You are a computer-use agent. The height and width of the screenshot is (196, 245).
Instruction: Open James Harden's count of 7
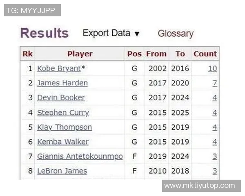pyautogui.click(x=215, y=83)
